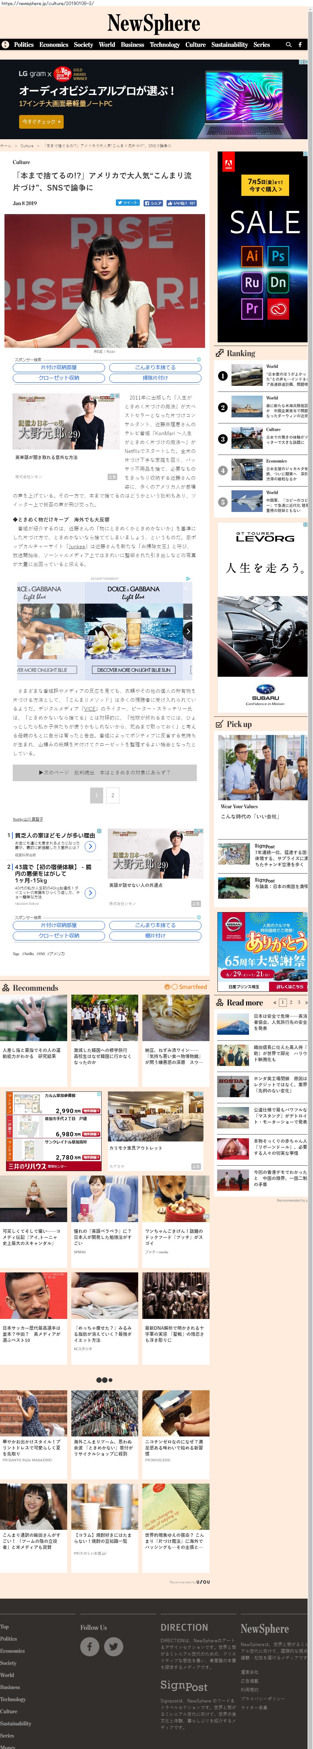
Task: Open the Culture section in top navigation
Action: [x=196, y=45]
